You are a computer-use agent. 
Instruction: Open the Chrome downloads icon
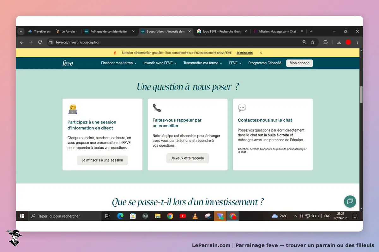(x=339, y=42)
